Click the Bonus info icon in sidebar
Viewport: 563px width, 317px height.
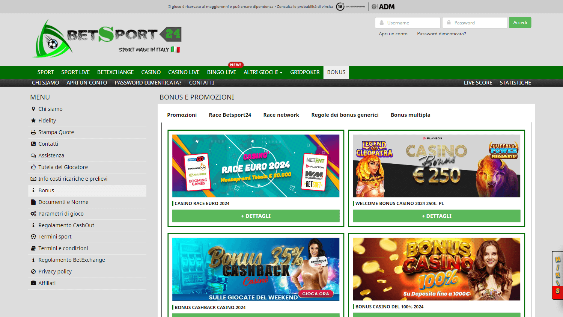click(x=33, y=190)
